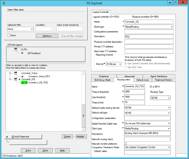The width and height of the screenshot is (189, 159).
Task: Click the Close button at bottom
Action: pos(45,150)
